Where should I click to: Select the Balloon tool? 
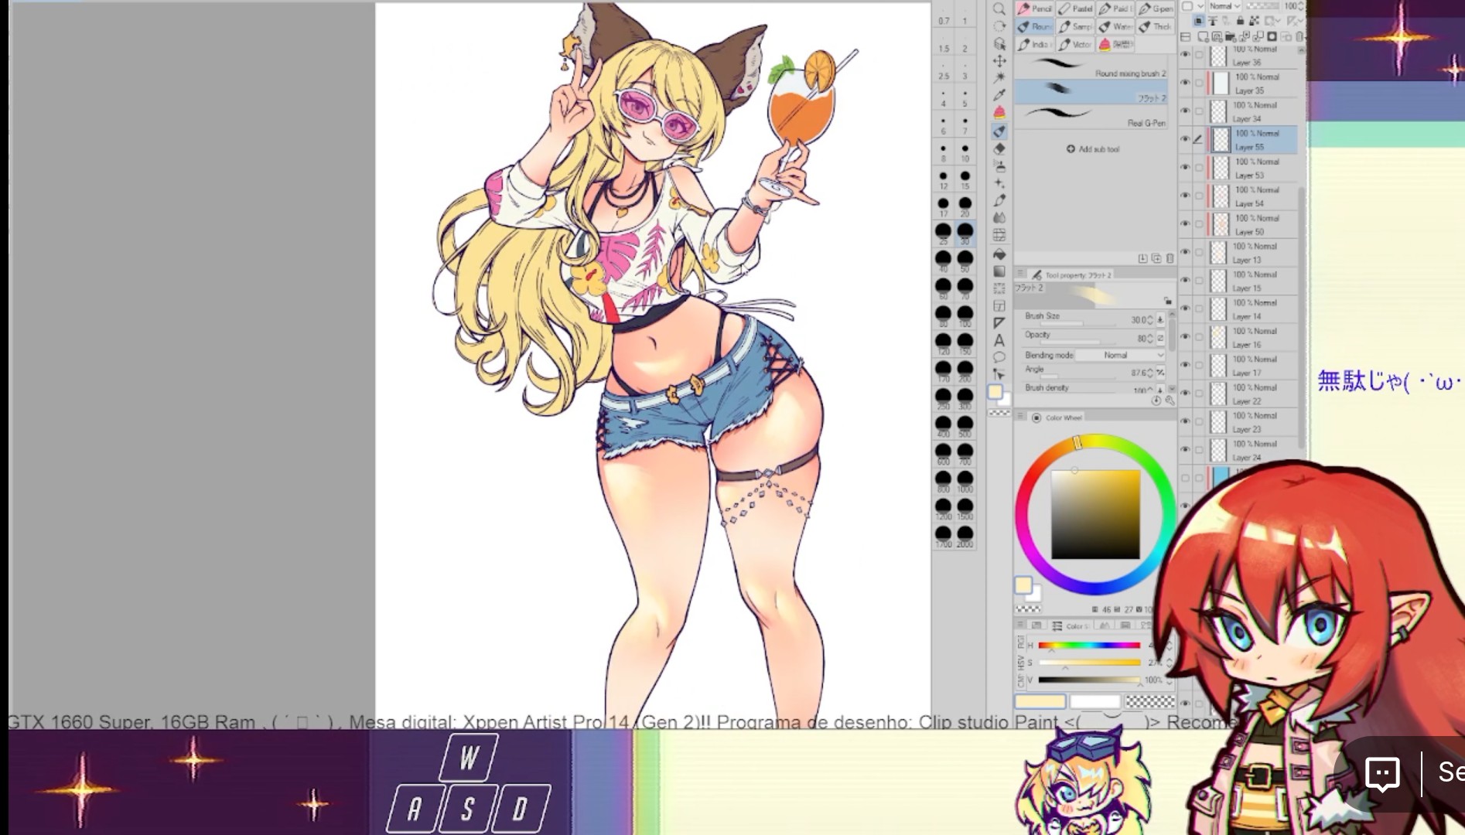click(x=999, y=357)
